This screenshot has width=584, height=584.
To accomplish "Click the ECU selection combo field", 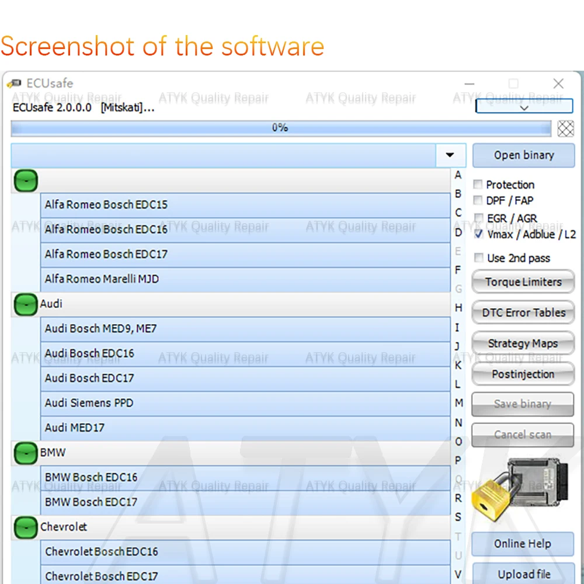I will click(x=224, y=155).
